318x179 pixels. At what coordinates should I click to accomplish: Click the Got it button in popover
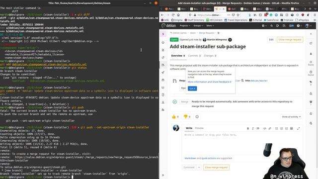click(x=192, y=89)
